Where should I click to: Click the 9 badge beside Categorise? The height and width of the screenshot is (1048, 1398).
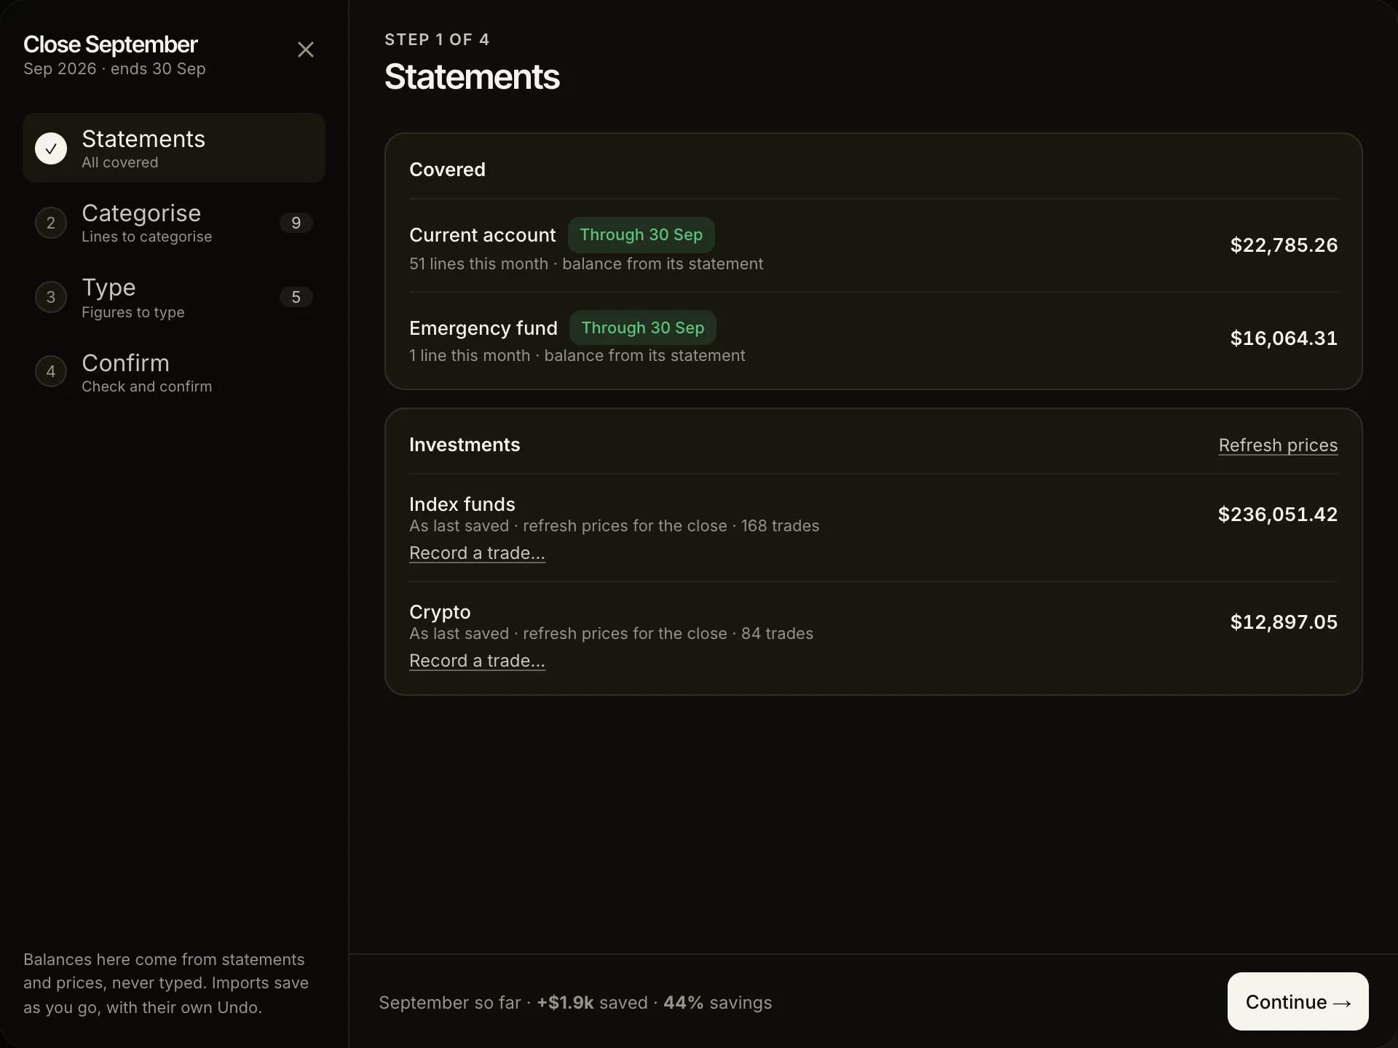tap(296, 223)
